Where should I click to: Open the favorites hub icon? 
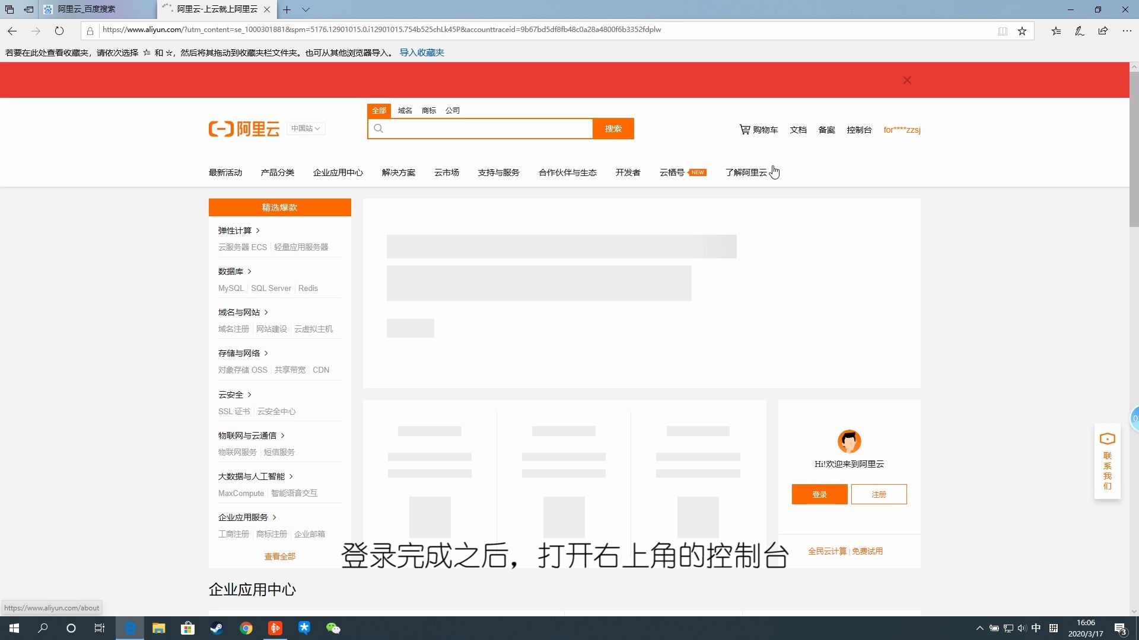[1056, 31]
